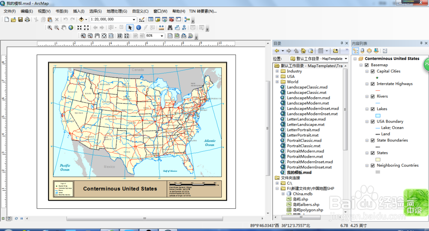Screen dimensions: 429x231
Task: Switch to List By Visibility view
Action: [369, 51]
